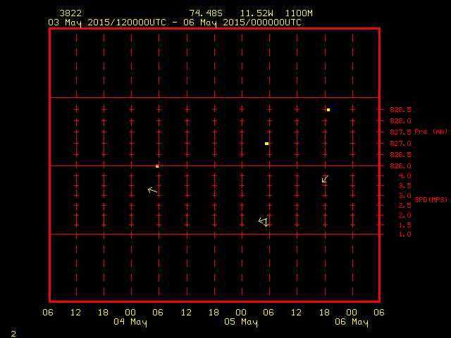Click the start time 03 May 2015/120000UTC
Viewport: 451px width, 338px height.
click(107, 22)
